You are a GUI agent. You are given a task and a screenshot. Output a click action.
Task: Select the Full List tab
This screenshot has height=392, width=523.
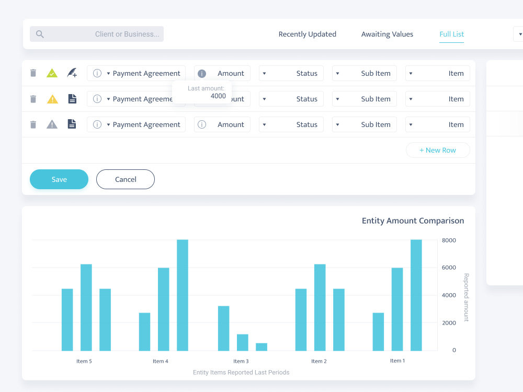click(452, 34)
